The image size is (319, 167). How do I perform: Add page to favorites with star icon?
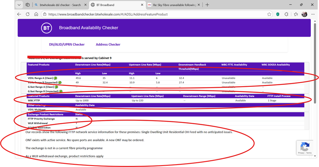269,14
